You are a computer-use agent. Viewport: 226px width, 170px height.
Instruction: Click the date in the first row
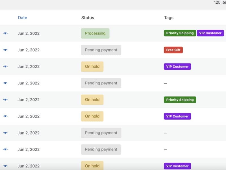pos(29,33)
